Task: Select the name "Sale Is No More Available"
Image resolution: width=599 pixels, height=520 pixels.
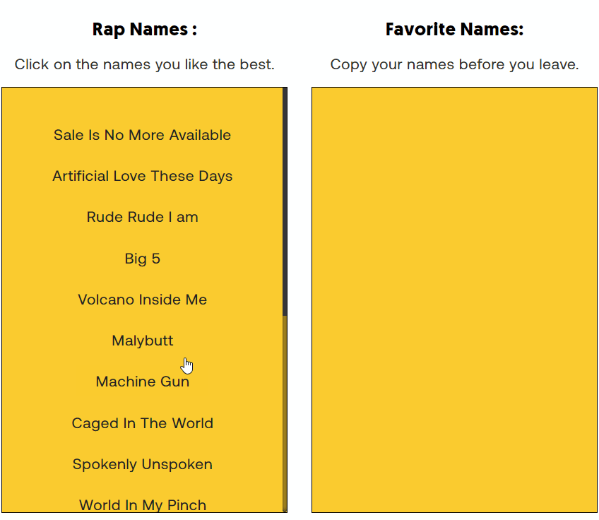Action: click(142, 135)
